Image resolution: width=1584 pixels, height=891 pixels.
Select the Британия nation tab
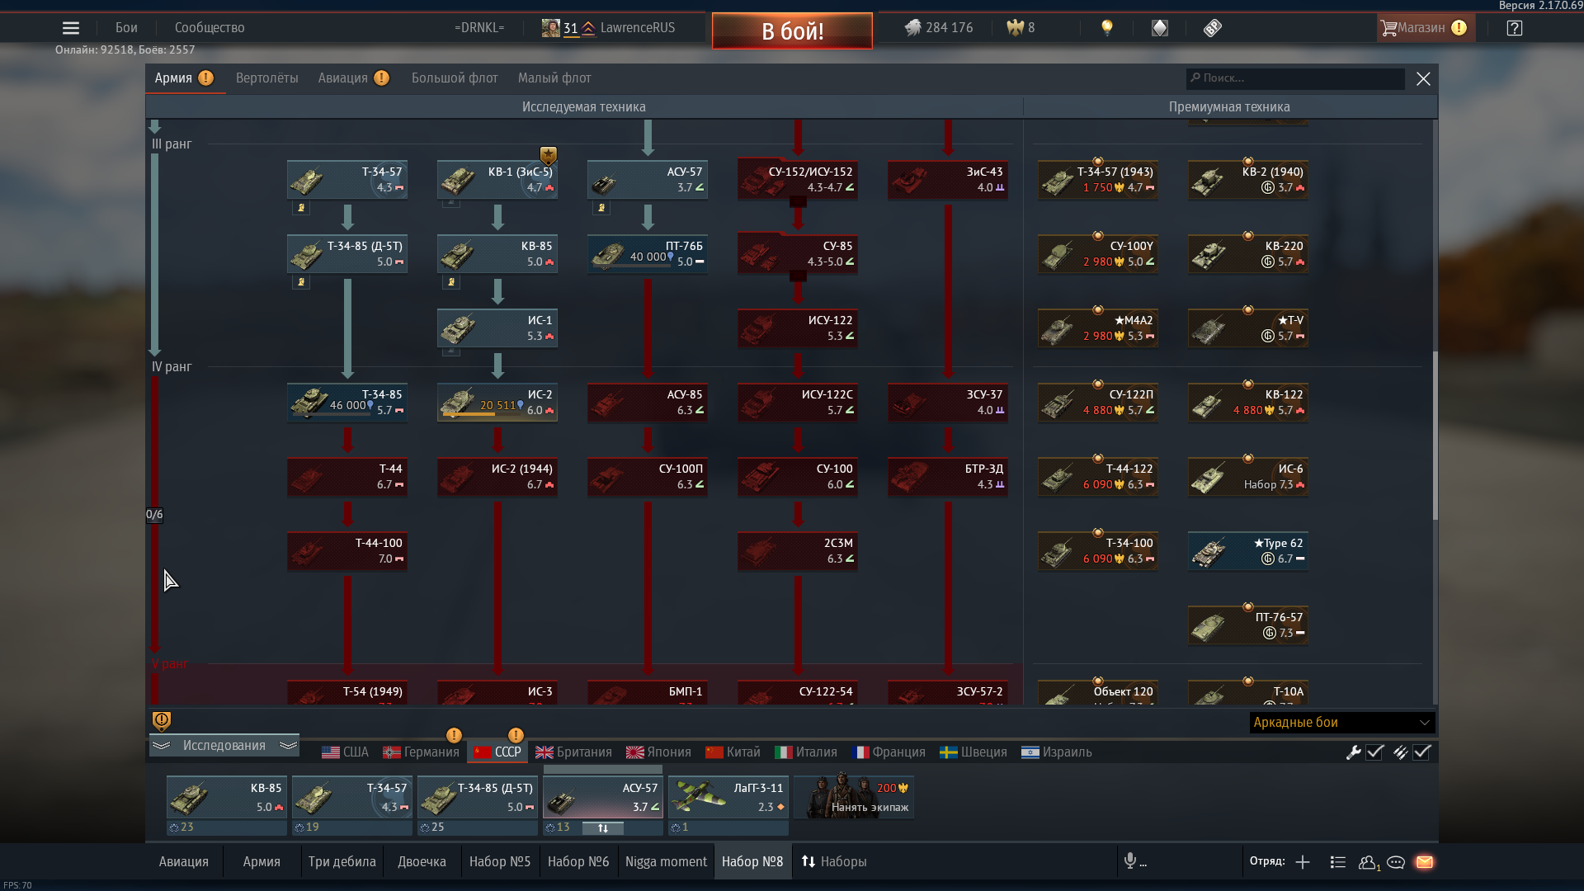point(573,752)
